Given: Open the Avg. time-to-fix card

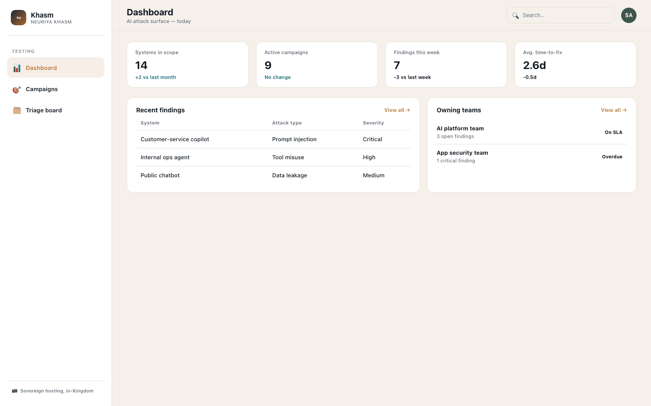Looking at the screenshot, I should coord(576,65).
